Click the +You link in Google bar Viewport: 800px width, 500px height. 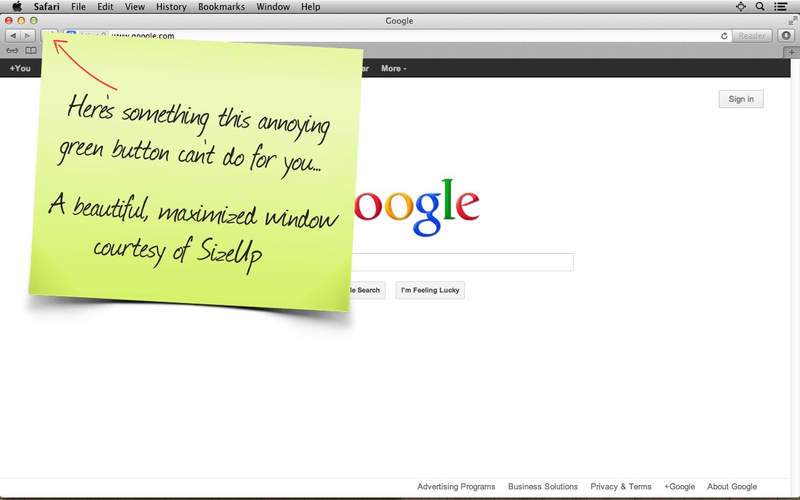pyautogui.click(x=20, y=68)
